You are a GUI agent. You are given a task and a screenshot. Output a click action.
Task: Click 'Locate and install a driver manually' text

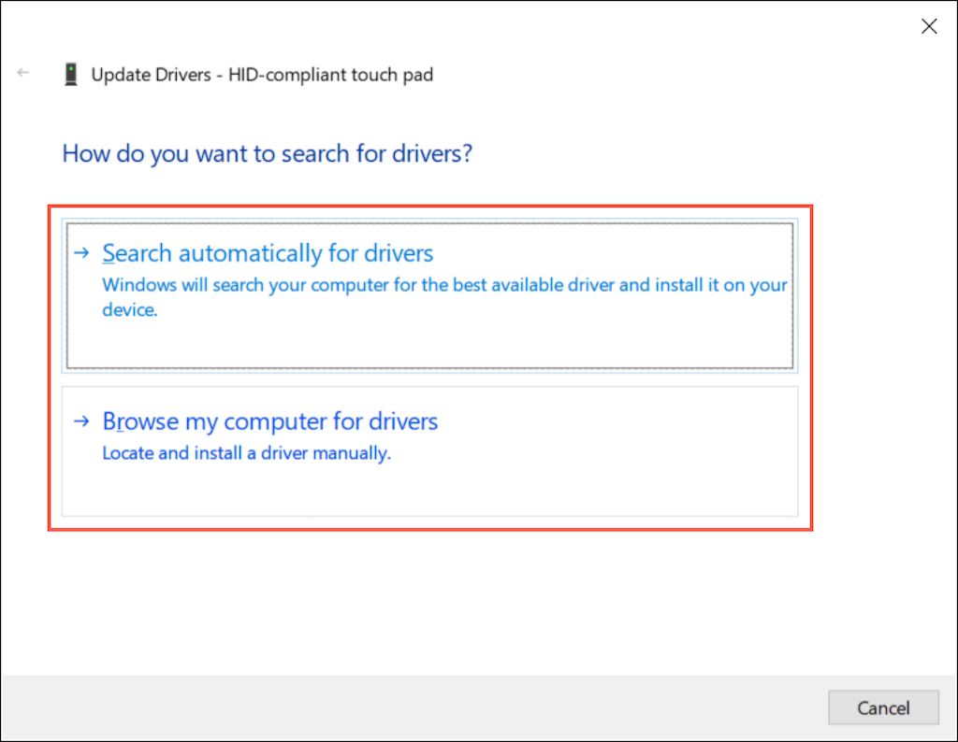(246, 452)
